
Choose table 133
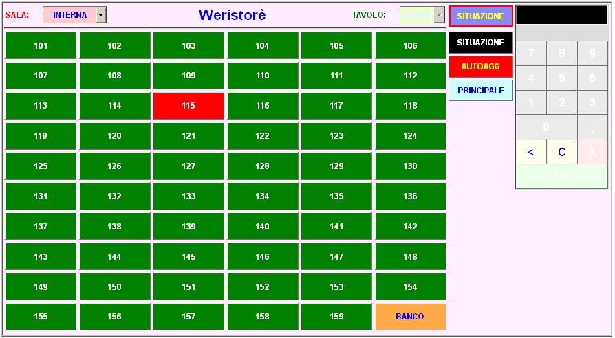188,196
